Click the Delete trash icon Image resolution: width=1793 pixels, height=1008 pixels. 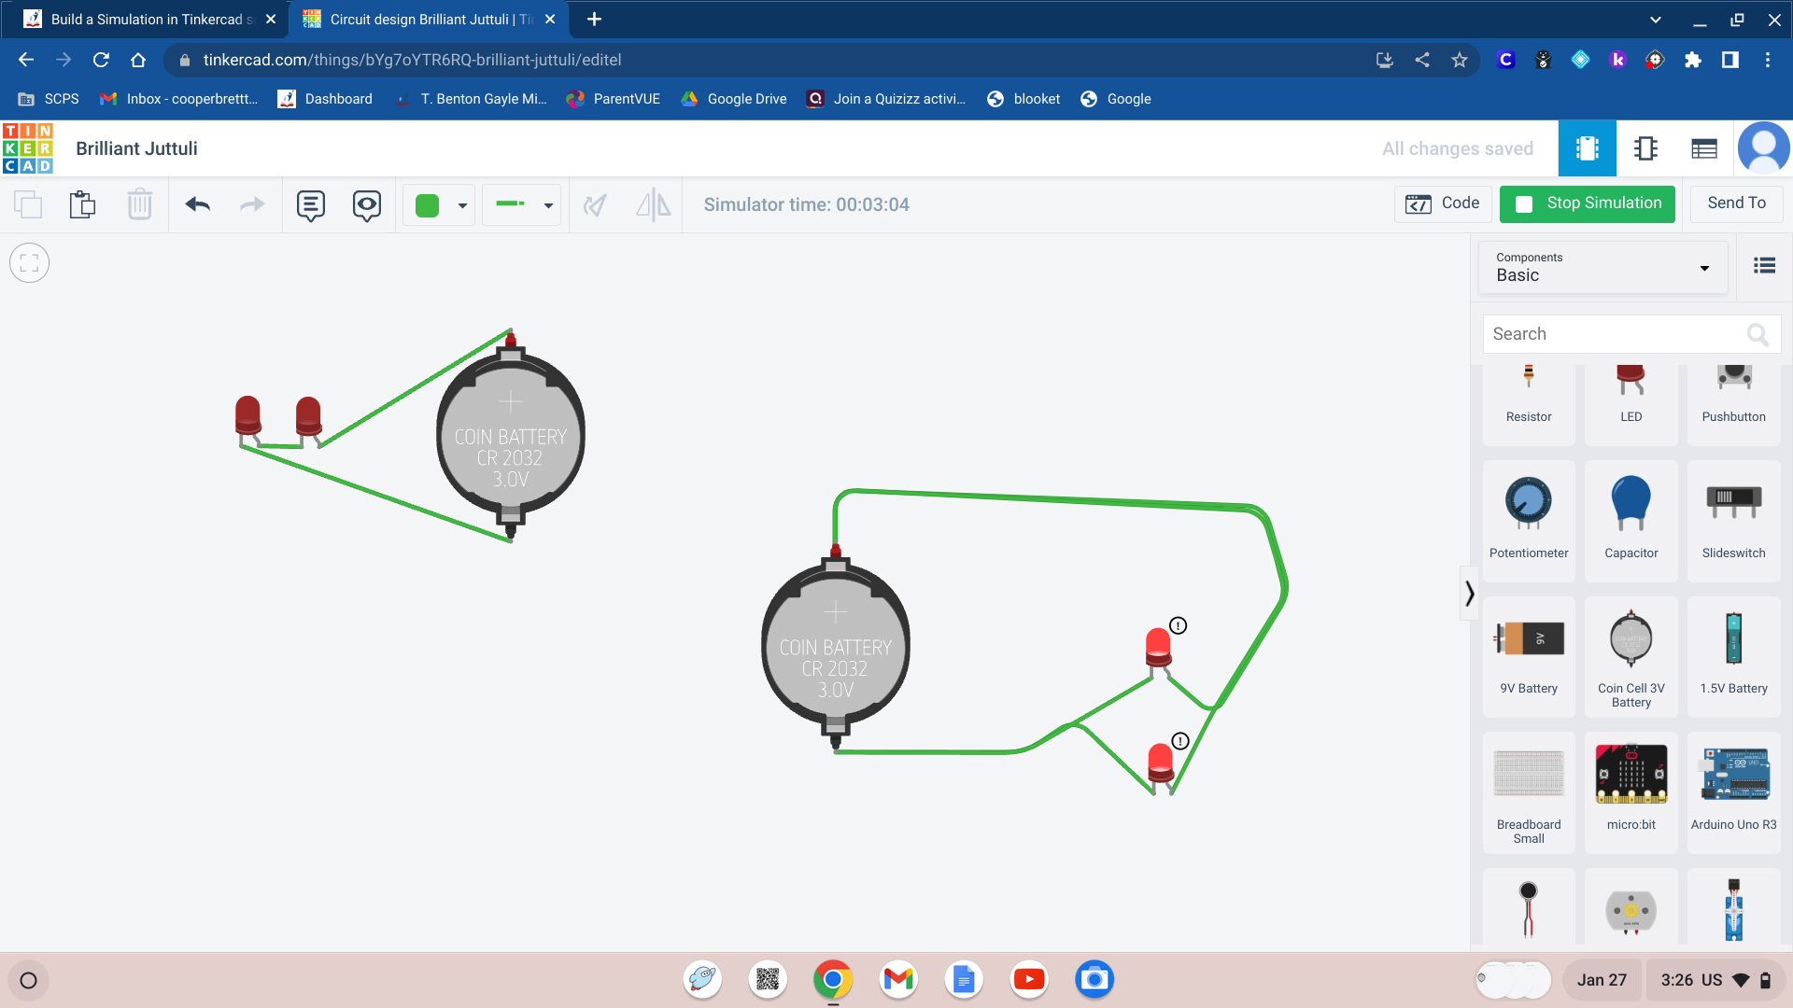click(x=139, y=204)
